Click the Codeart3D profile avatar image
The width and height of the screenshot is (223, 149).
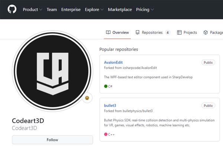point(52,71)
